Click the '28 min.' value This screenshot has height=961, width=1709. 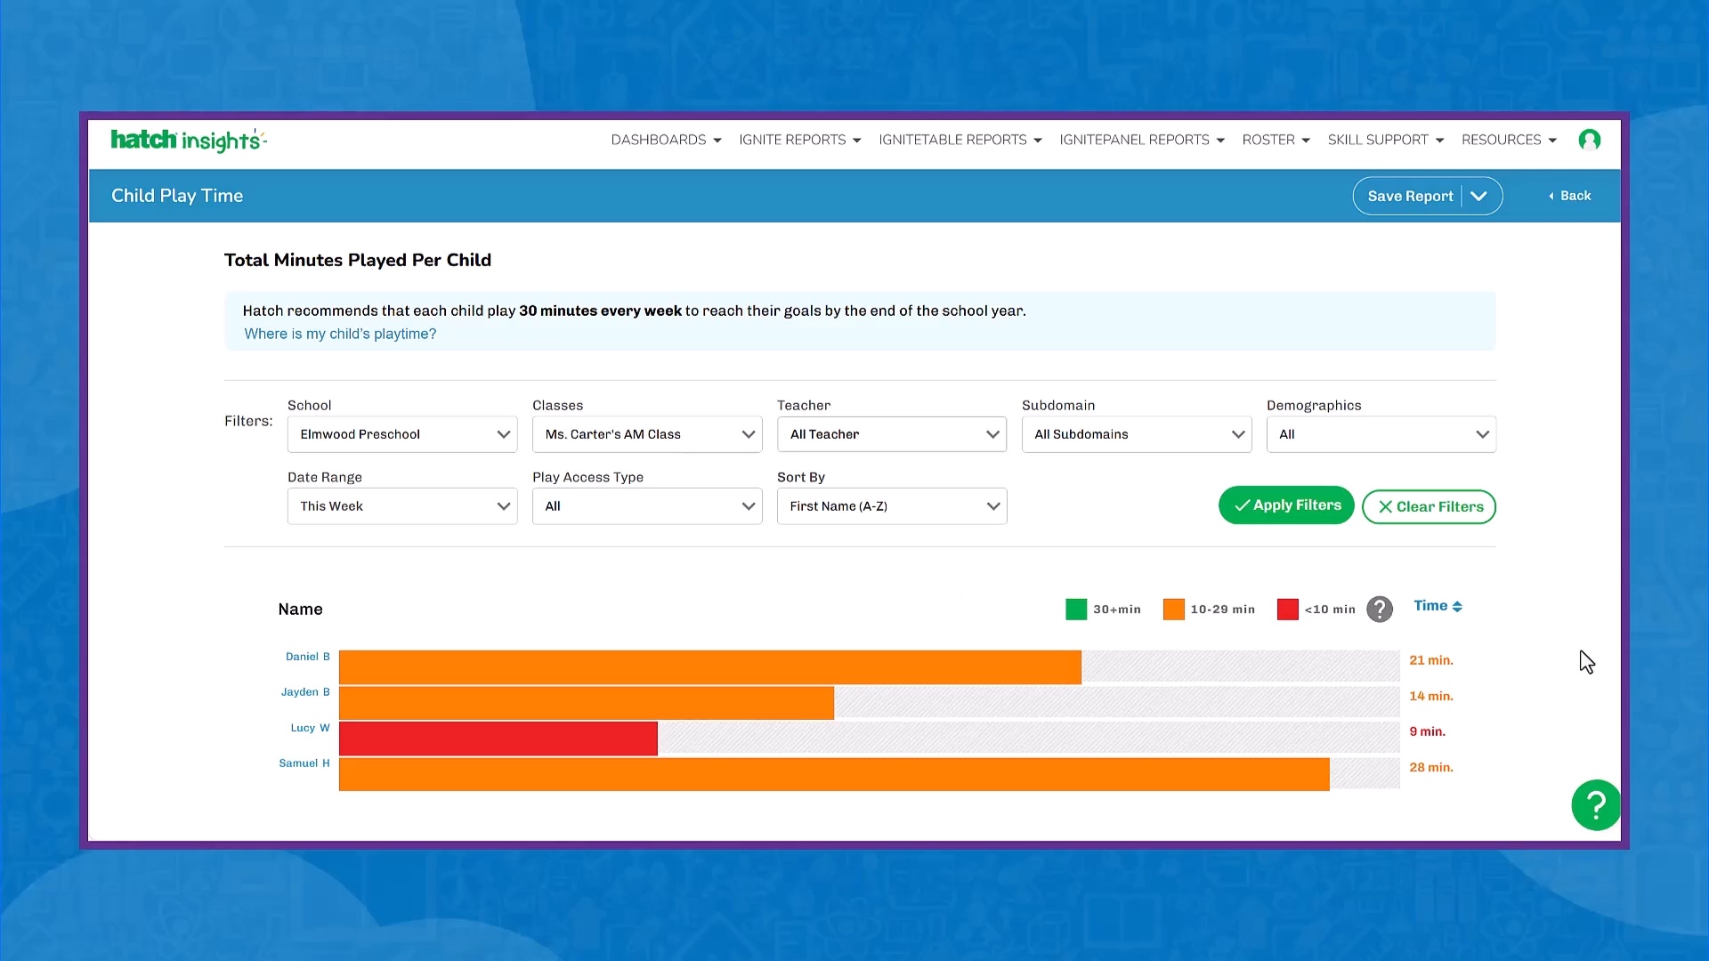1431,767
